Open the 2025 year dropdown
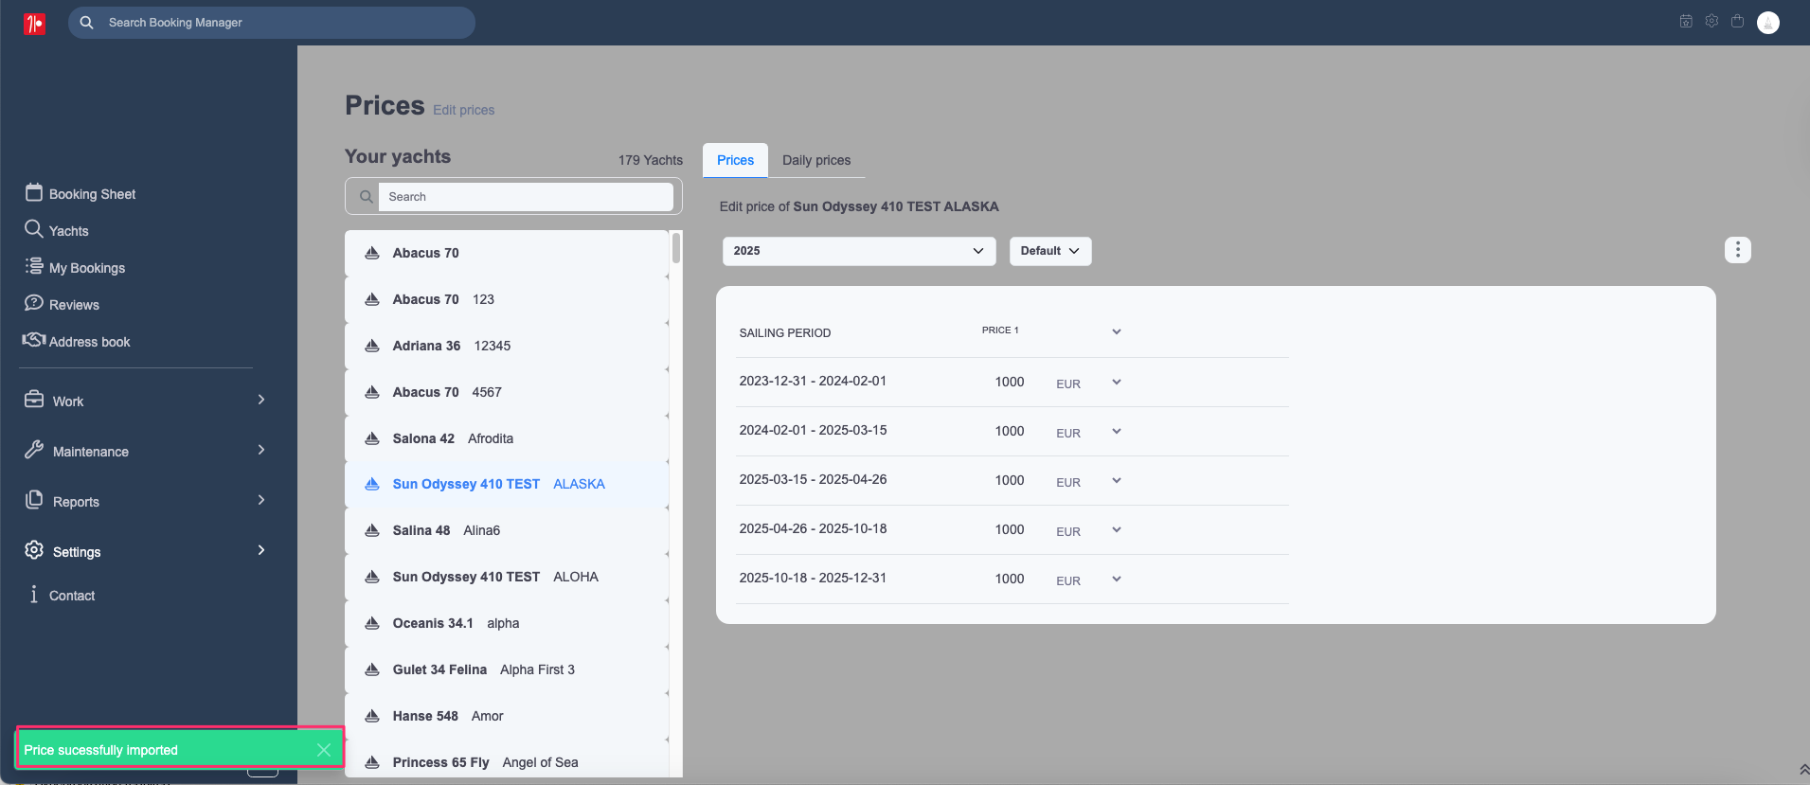The width and height of the screenshot is (1810, 785). point(858,251)
